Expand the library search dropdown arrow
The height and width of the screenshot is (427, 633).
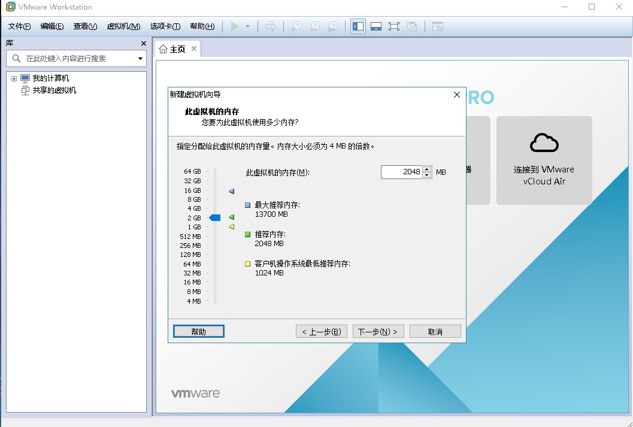(140, 59)
